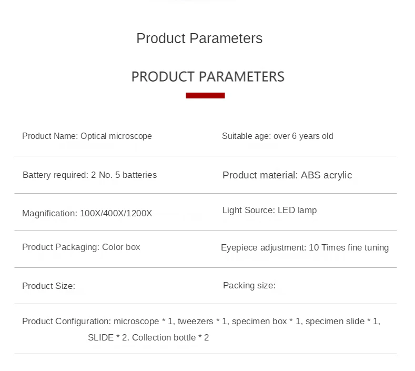The image size is (415, 371).
Task: Click the Magnification 100X/400X/1200X entry
Action: pyautogui.click(x=87, y=213)
